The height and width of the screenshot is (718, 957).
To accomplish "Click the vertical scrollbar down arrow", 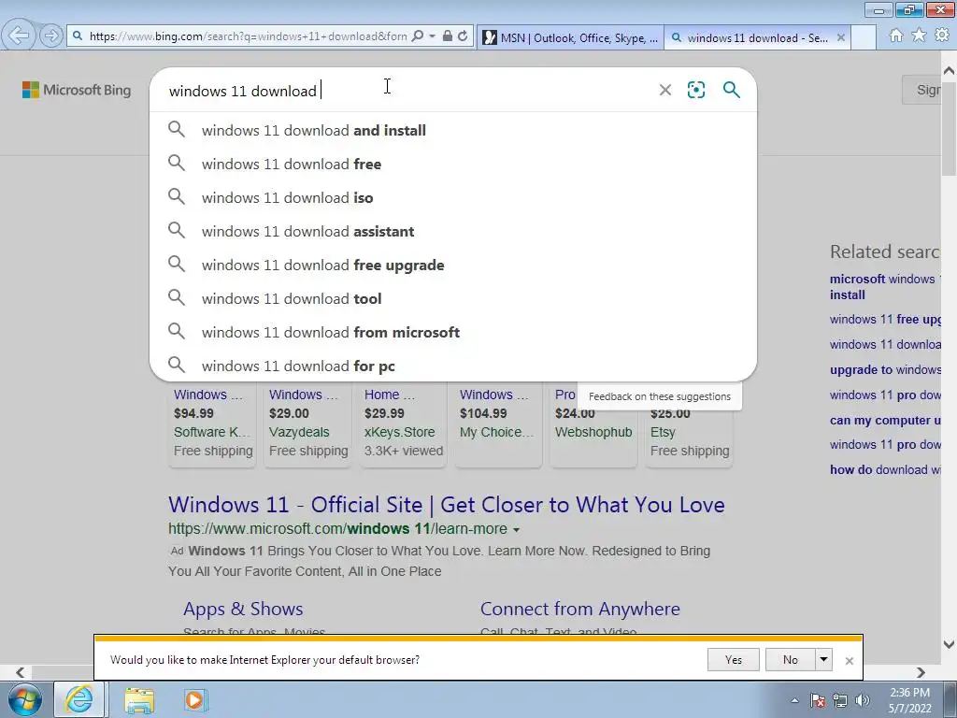I will [x=950, y=644].
